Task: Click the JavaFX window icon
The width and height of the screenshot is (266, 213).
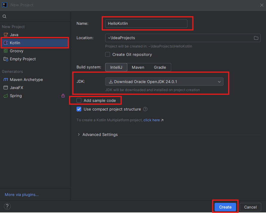Action: [6, 88]
